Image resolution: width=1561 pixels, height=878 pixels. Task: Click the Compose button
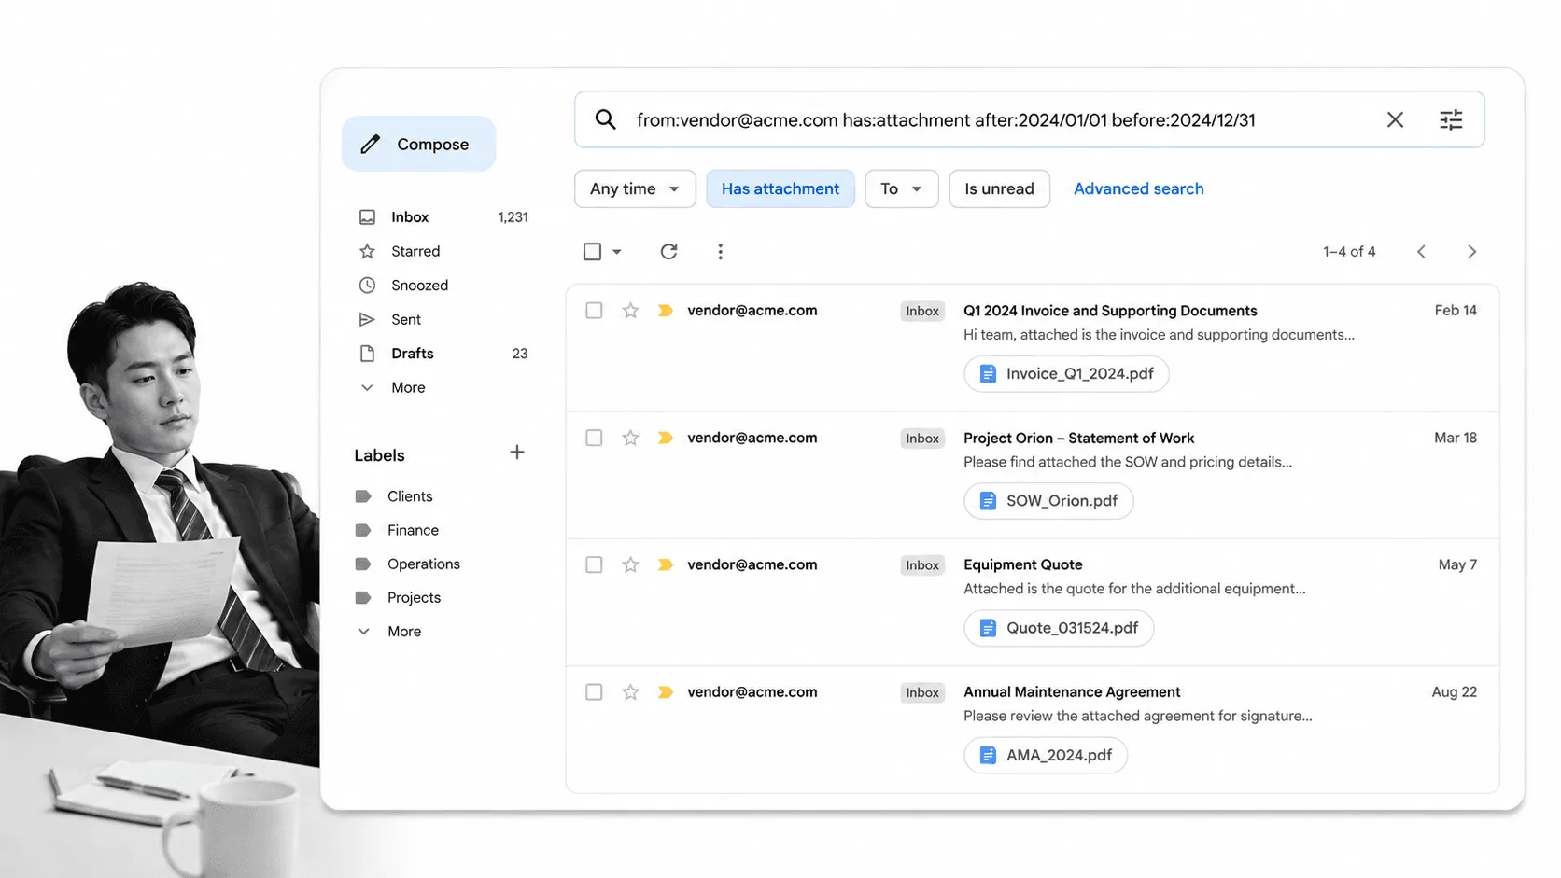pos(418,144)
